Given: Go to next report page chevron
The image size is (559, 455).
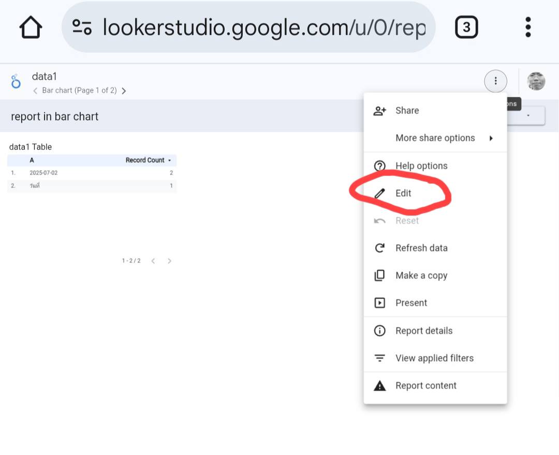Looking at the screenshot, I should tap(124, 91).
